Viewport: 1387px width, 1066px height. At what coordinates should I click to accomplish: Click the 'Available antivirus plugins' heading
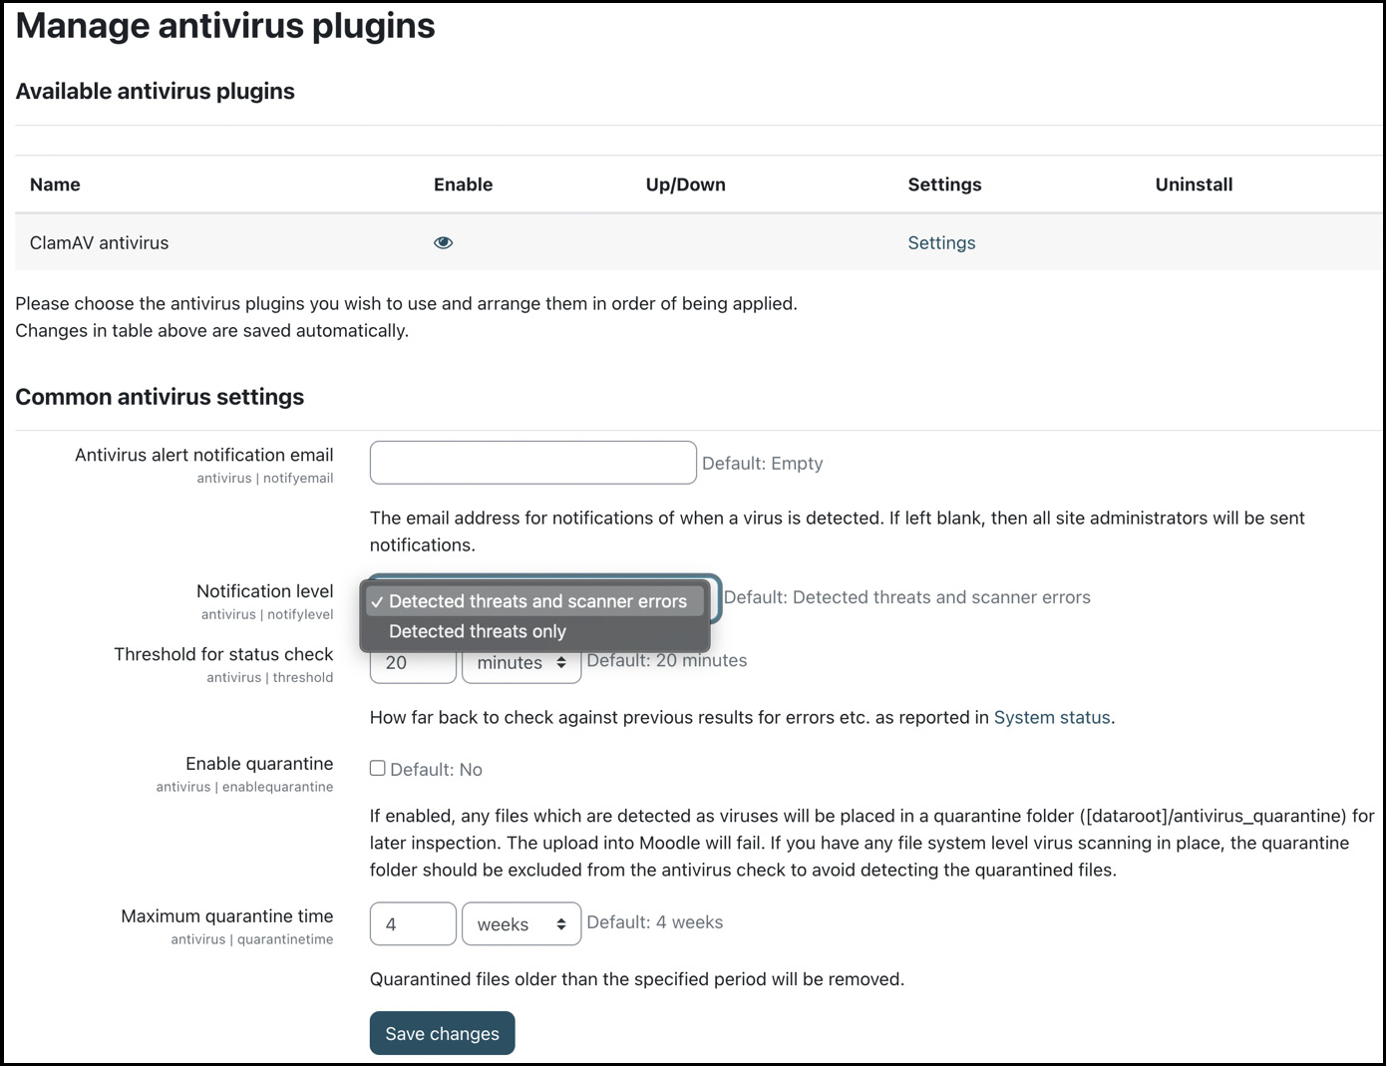tap(155, 91)
